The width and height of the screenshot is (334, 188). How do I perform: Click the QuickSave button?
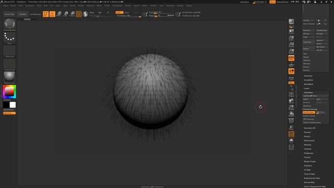(x=245, y=2)
